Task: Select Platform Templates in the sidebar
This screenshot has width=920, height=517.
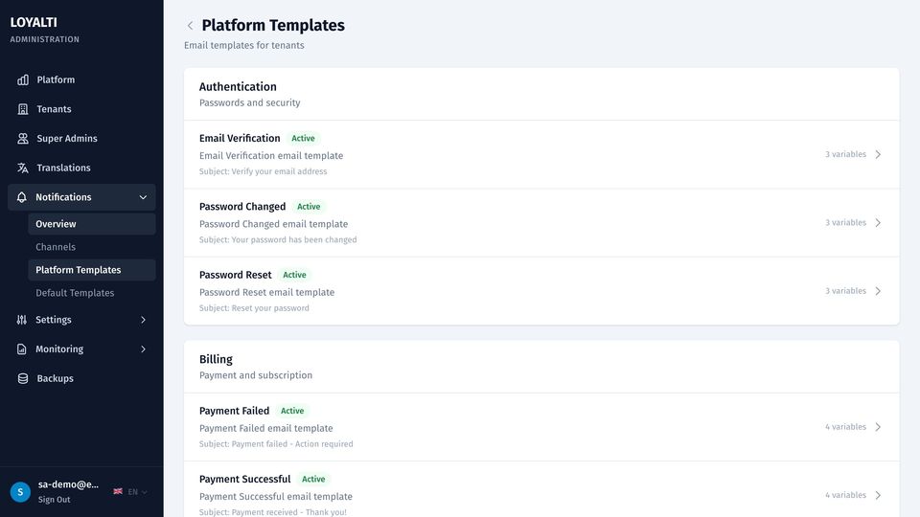Action: pos(92,270)
